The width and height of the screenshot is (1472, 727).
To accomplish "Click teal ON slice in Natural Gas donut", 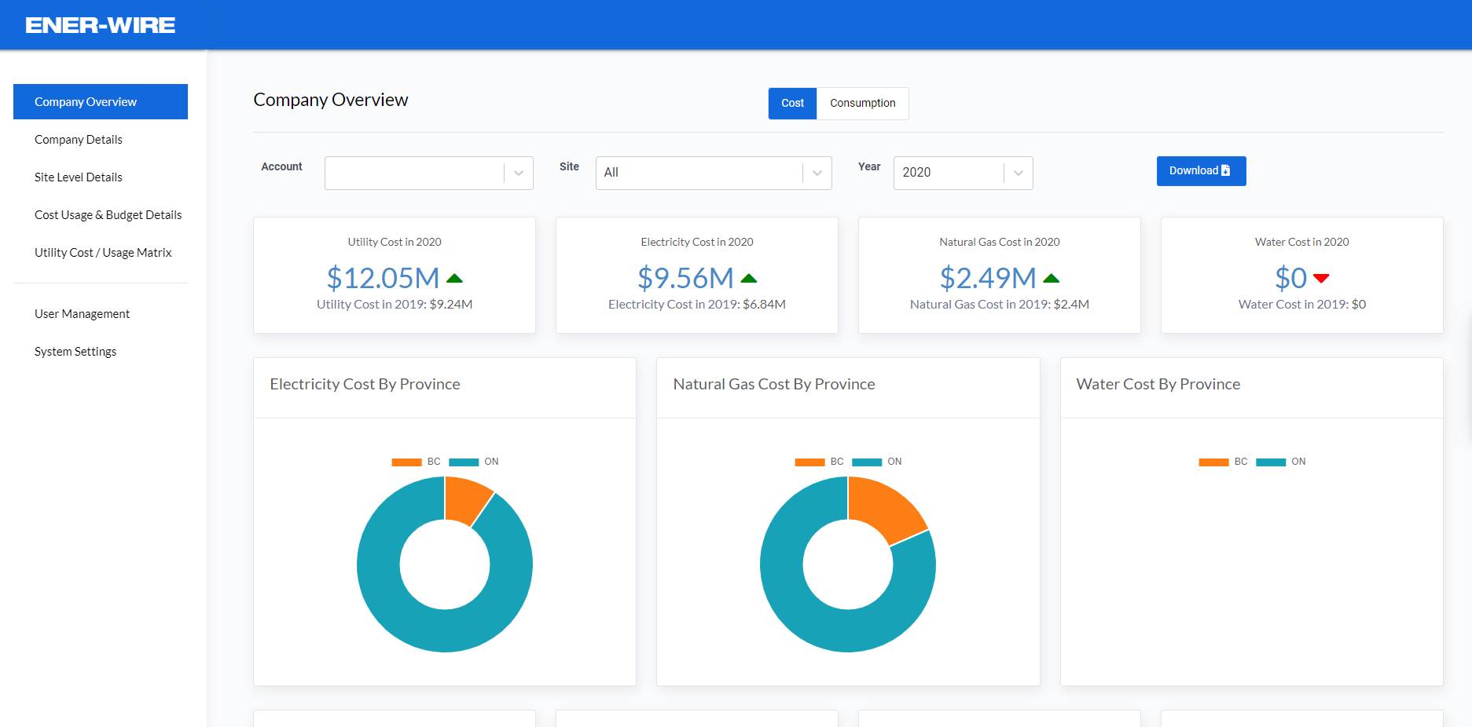I will (x=809, y=620).
